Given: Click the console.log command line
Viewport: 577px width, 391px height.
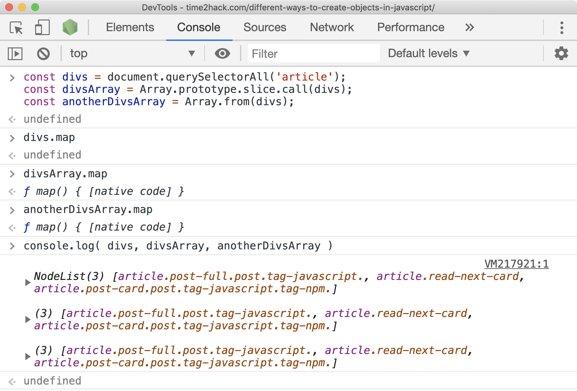Looking at the screenshot, I should 178,246.
